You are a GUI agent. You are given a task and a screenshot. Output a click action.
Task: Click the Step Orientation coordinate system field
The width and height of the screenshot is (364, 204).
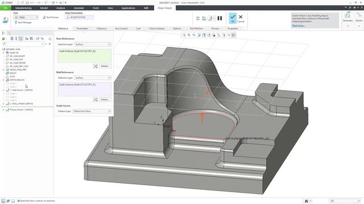tap(80, 18)
